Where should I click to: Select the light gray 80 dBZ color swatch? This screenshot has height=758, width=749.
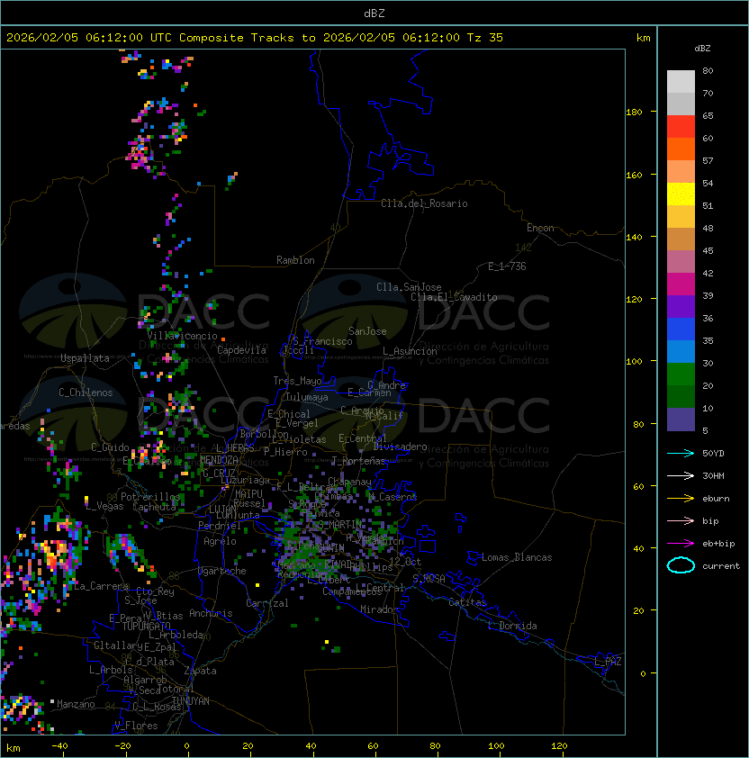[x=681, y=82]
